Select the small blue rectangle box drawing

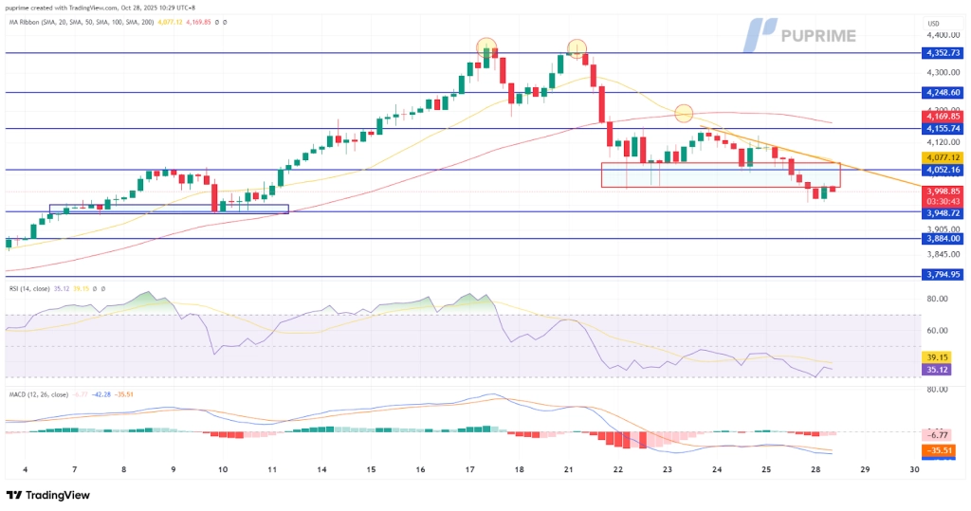pos(169,210)
